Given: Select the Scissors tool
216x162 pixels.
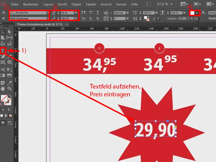Looking at the screenshot, I should (3, 69).
